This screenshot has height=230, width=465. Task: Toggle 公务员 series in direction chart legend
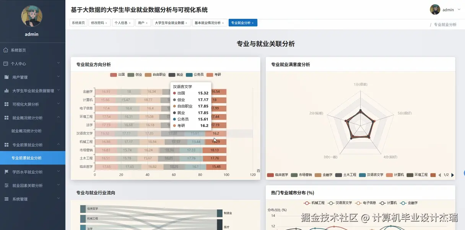(x=195, y=75)
